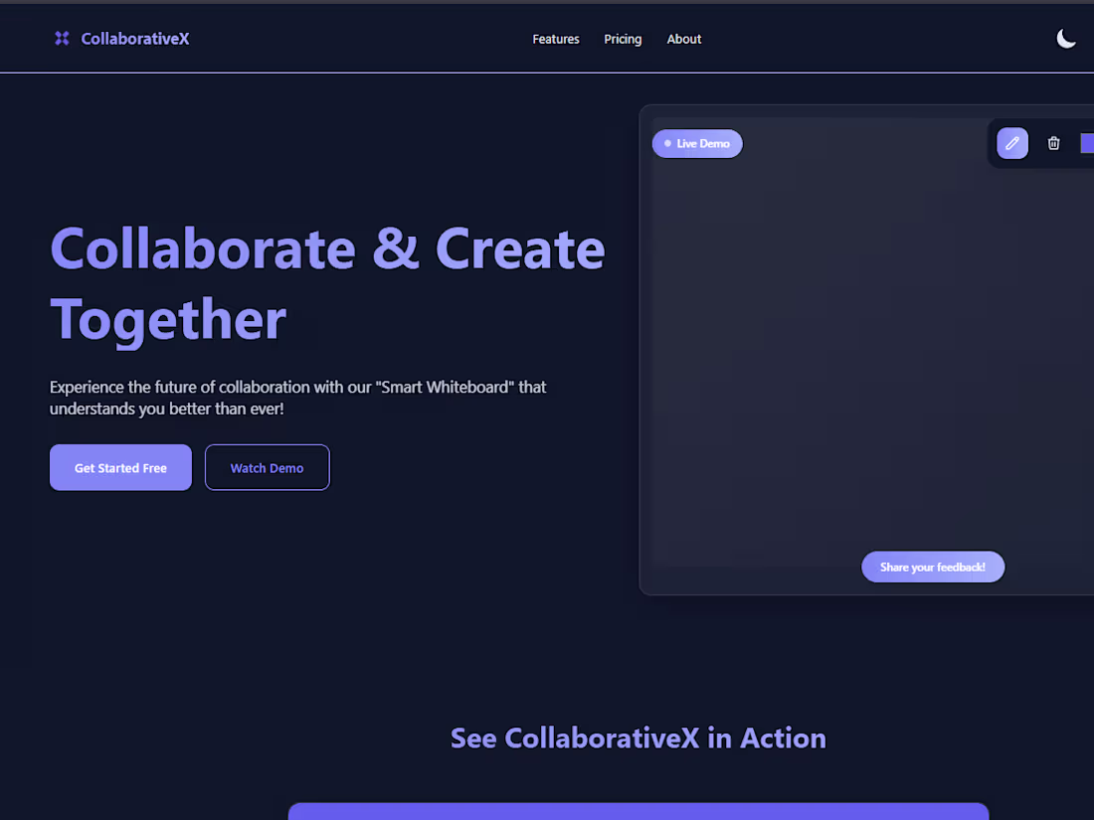Image resolution: width=1094 pixels, height=820 pixels.
Task: Click Get Started Free button
Action: pyautogui.click(x=120, y=467)
